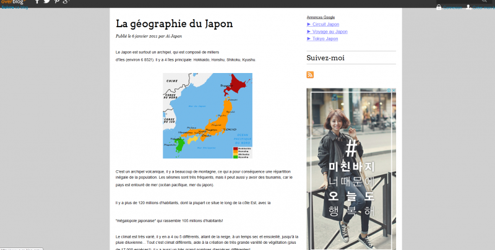Click the Annonces Google label
The height and width of the screenshot is (250, 495).
(x=322, y=17)
